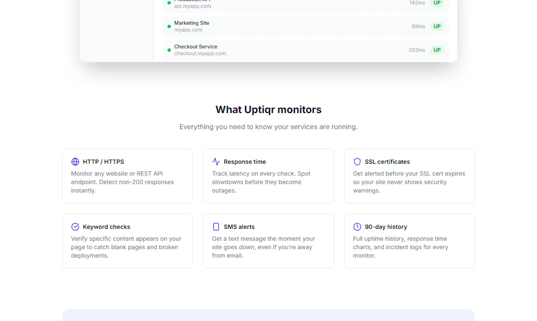Screen dimensions: 537x321
Task: Select the Marketing Site monitor name
Action: point(192,23)
